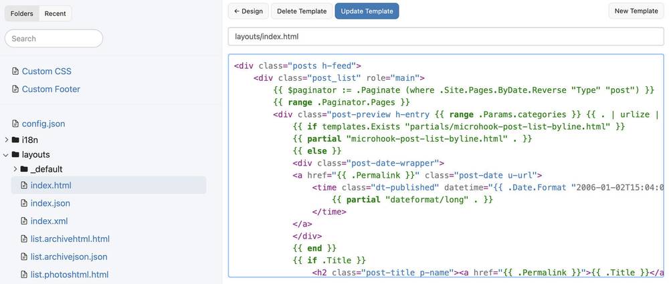The width and height of the screenshot is (669, 284).
Task: Open index.xml in the file tree
Action: click(x=49, y=221)
